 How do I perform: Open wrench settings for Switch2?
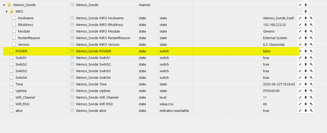click(x=311, y=64)
